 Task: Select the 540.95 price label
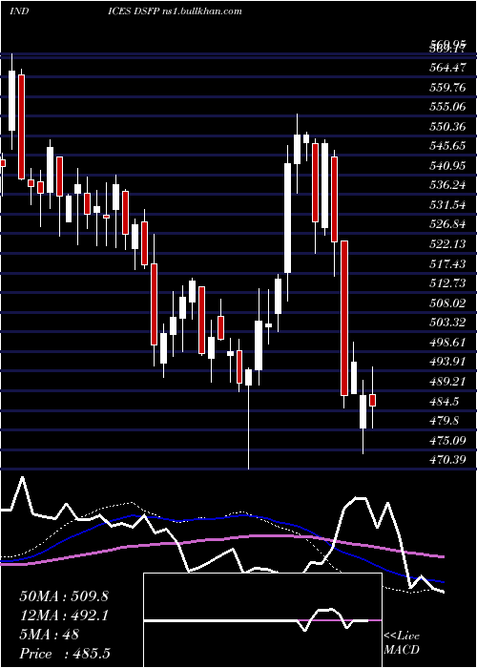point(448,166)
